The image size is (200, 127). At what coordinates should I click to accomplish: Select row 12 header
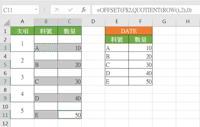pos(5,123)
